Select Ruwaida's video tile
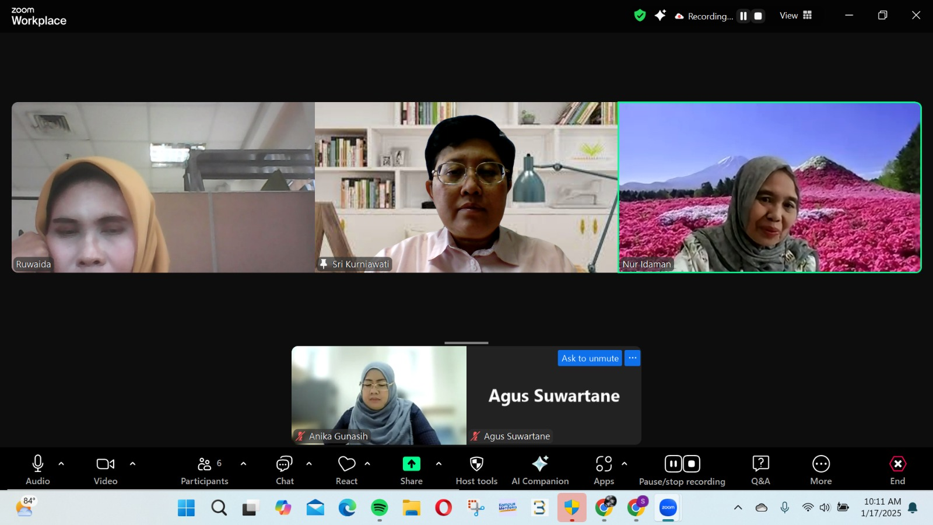 pos(163,187)
